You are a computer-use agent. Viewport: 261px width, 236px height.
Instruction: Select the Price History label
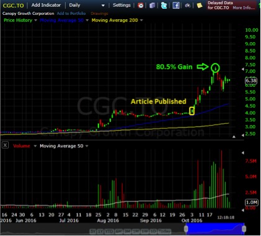point(18,20)
